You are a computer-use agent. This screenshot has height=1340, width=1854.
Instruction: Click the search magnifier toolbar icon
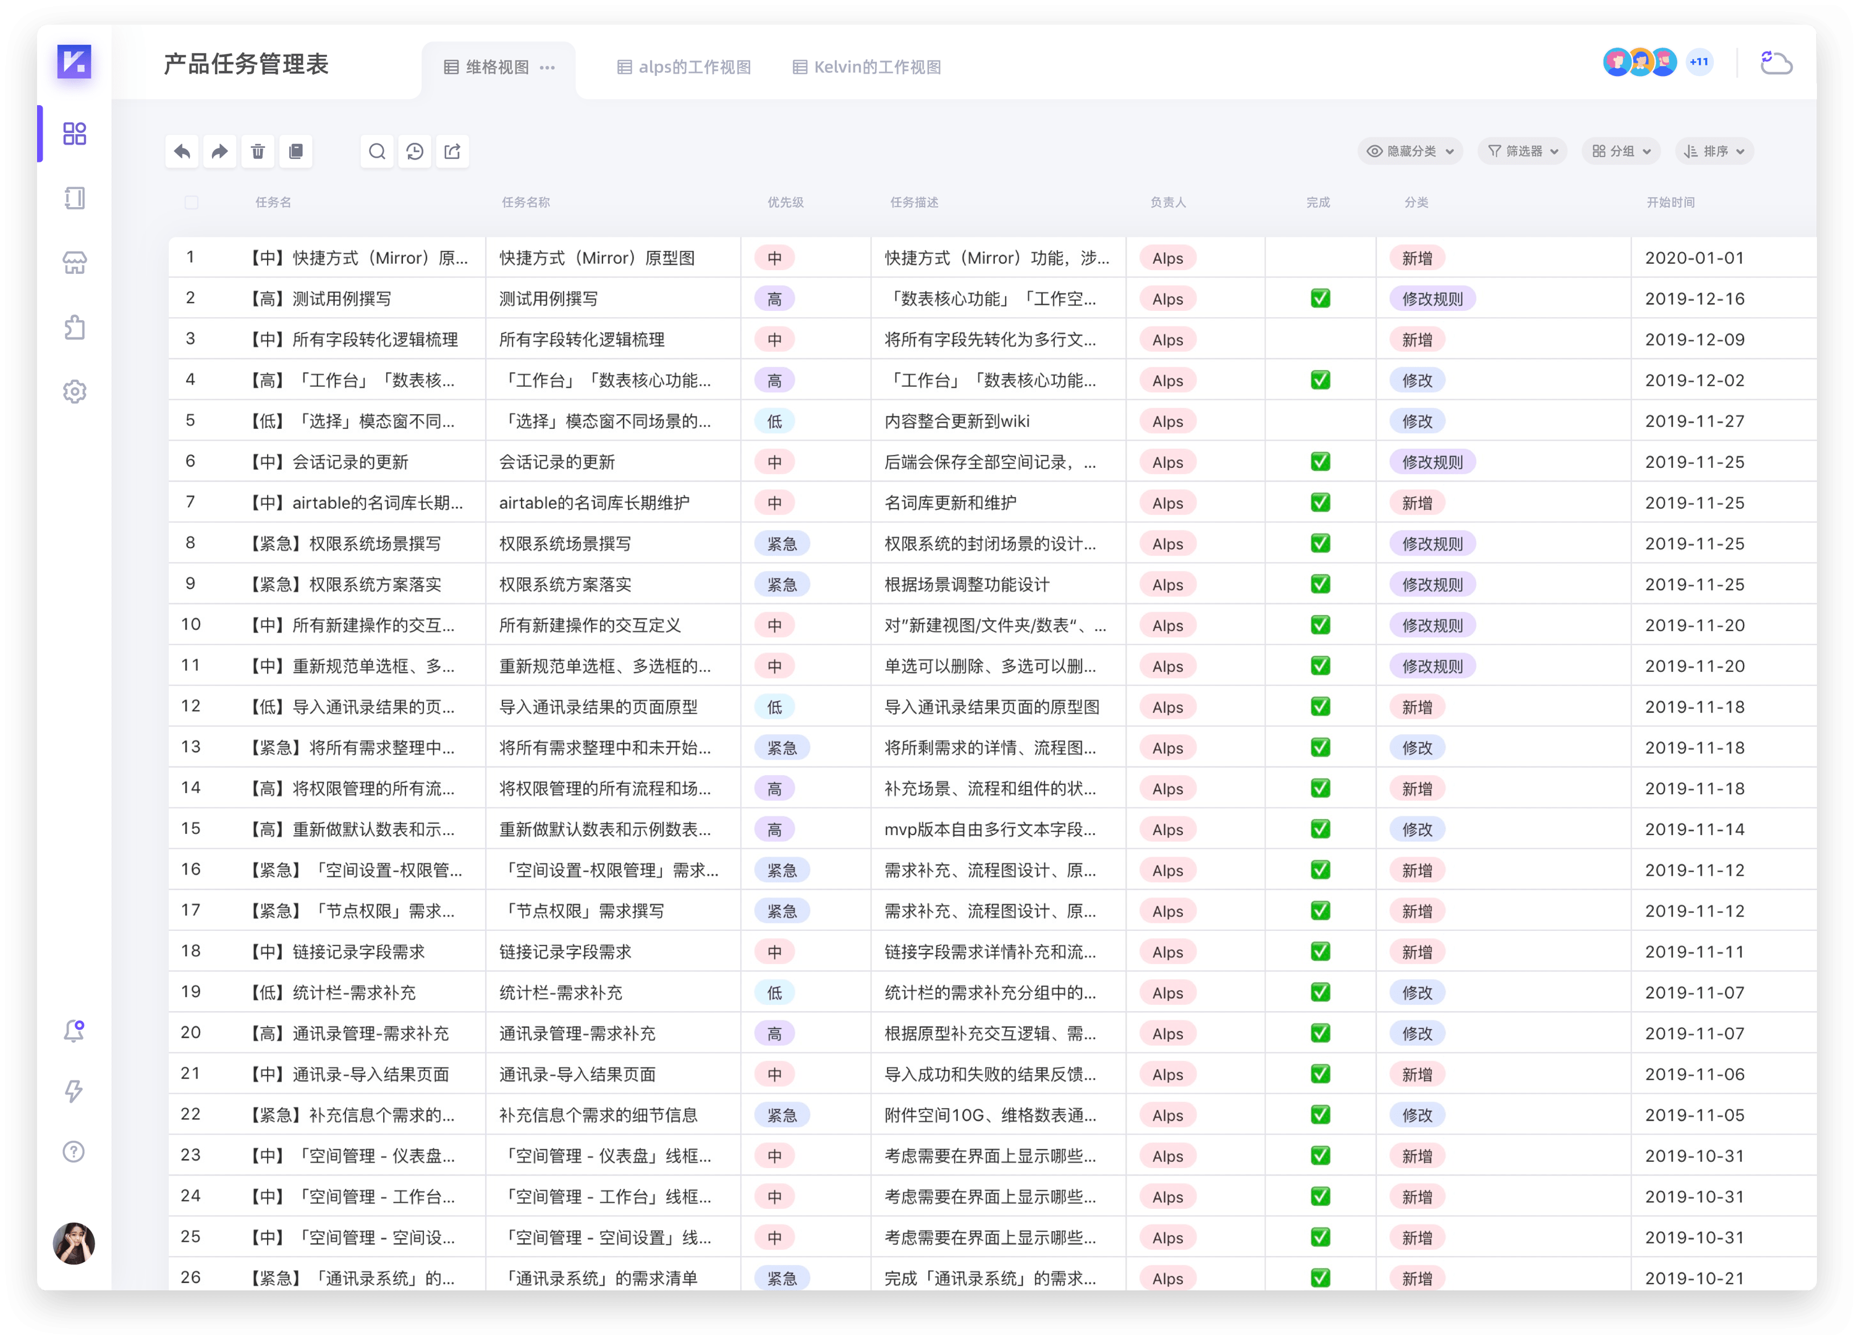pyautogui.click(x=377, y=151)
